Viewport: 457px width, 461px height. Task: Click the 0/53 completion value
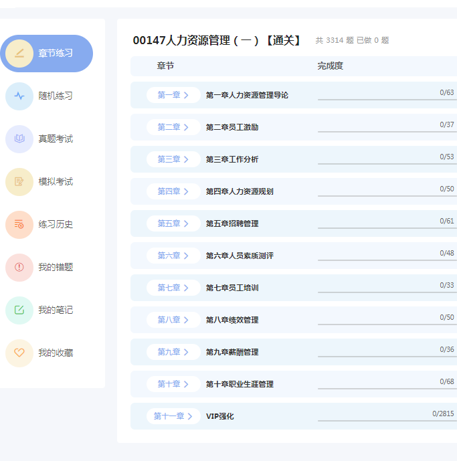(x=447, y=157)
